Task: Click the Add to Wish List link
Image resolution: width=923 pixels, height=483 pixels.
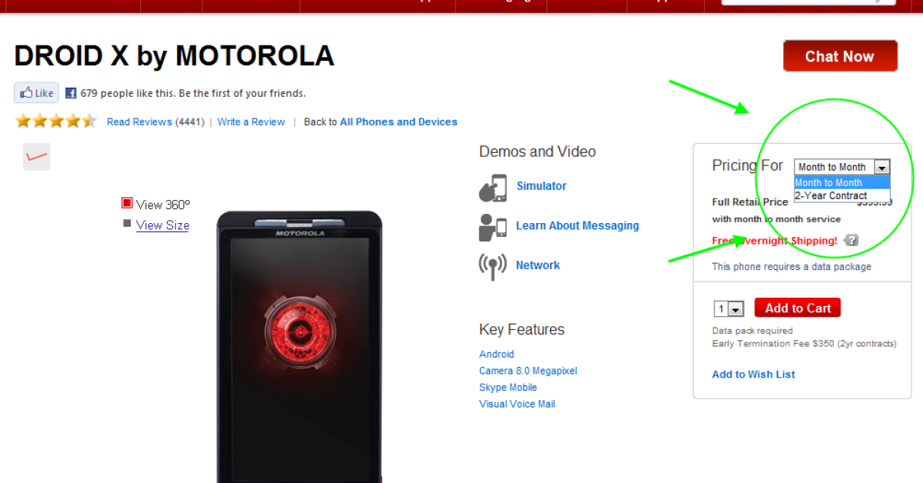Action: [x=754, y=375]
